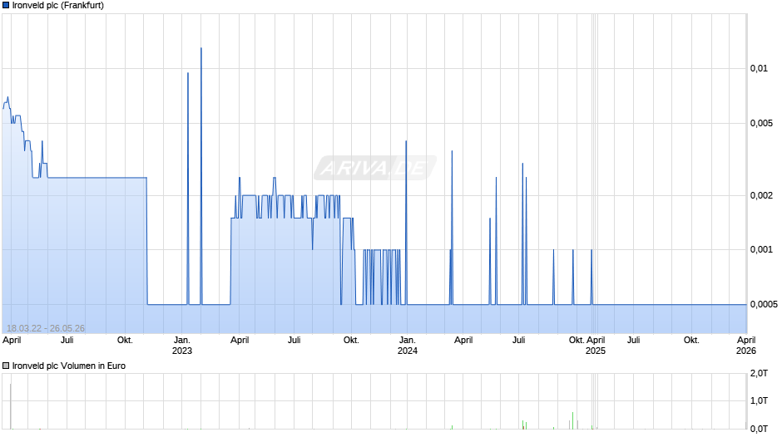Viewport: 782px width, 437px height.
Task: Click the gray volume legend square
Action: pos(6,366)
